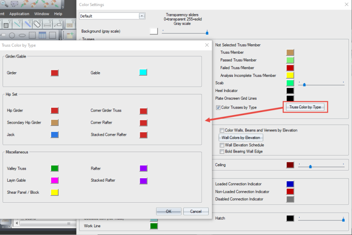The image size is (352, 235).
Task: Edit the Rafter purple swatch
Action: pos(143,168)
